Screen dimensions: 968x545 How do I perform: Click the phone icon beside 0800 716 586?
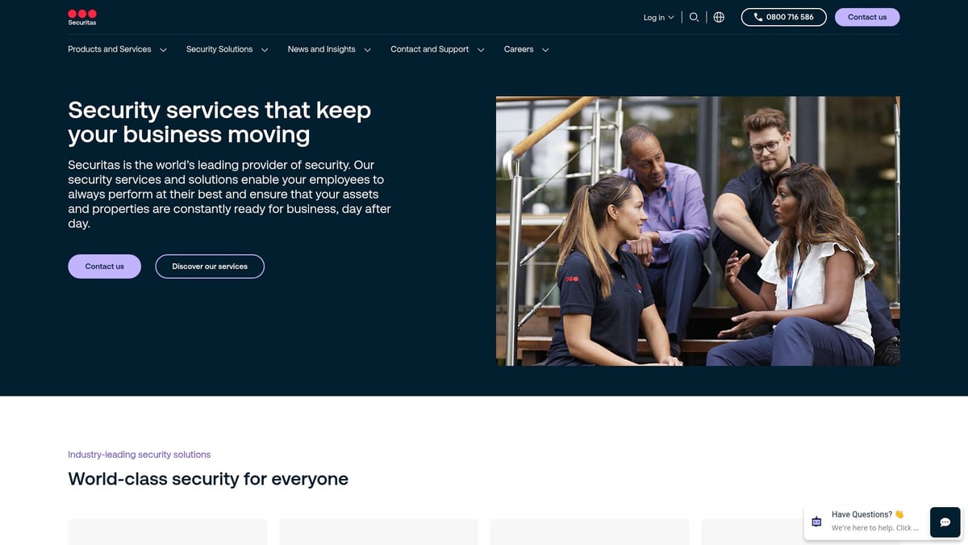coord(757,17)
